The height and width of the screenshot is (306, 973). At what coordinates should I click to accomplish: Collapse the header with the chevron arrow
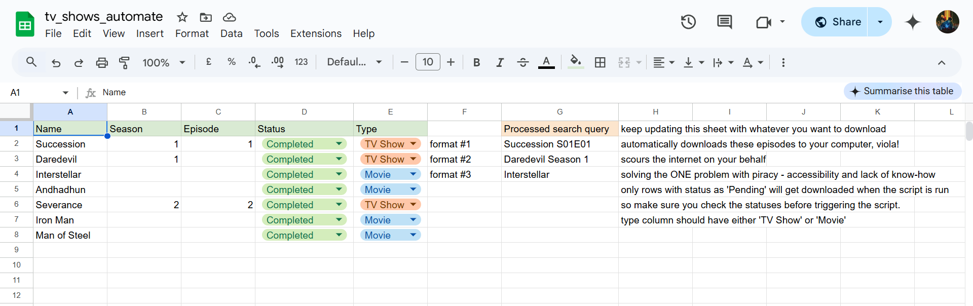[x=942, y=62]
